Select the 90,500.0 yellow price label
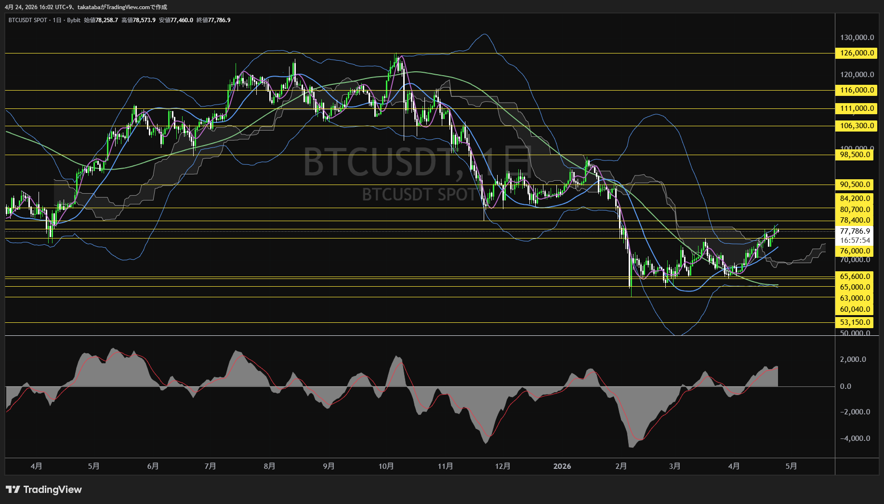This screenshot has width=884, height=504. (855, 185)
